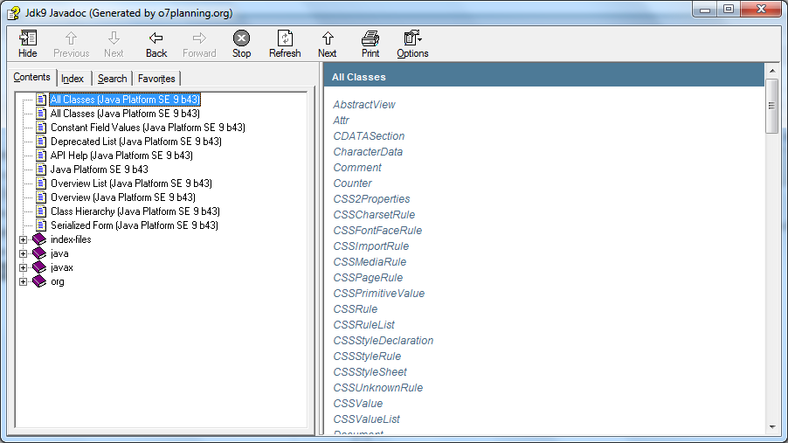Open the AbstractView class link
The image size is (788, 443).
tap(363, 105)
